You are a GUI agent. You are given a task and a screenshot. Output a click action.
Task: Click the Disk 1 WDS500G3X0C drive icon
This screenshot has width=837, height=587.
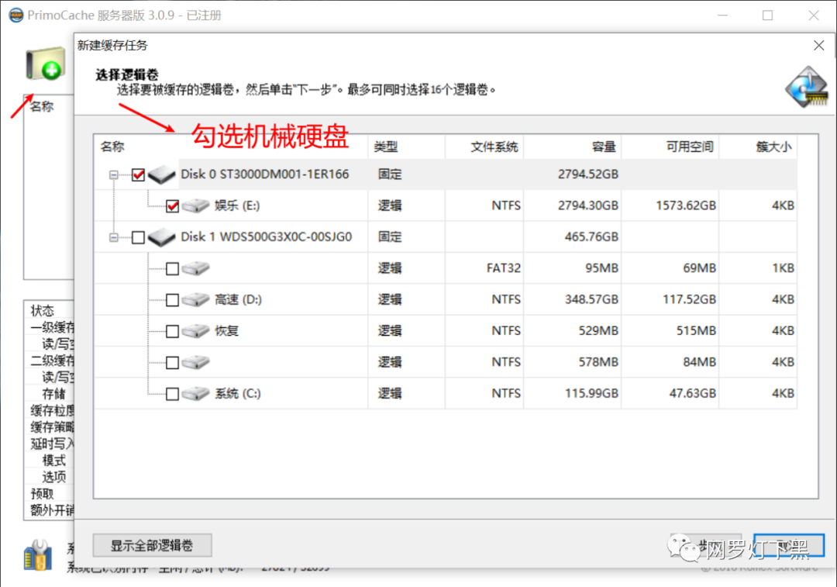(x=162, y=237)
